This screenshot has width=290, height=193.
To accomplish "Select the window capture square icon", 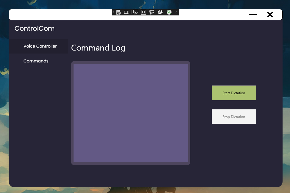I will coord(143,12).
